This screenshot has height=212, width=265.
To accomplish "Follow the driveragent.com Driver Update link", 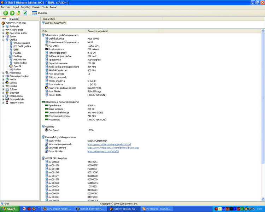I will tap(103, 151).
